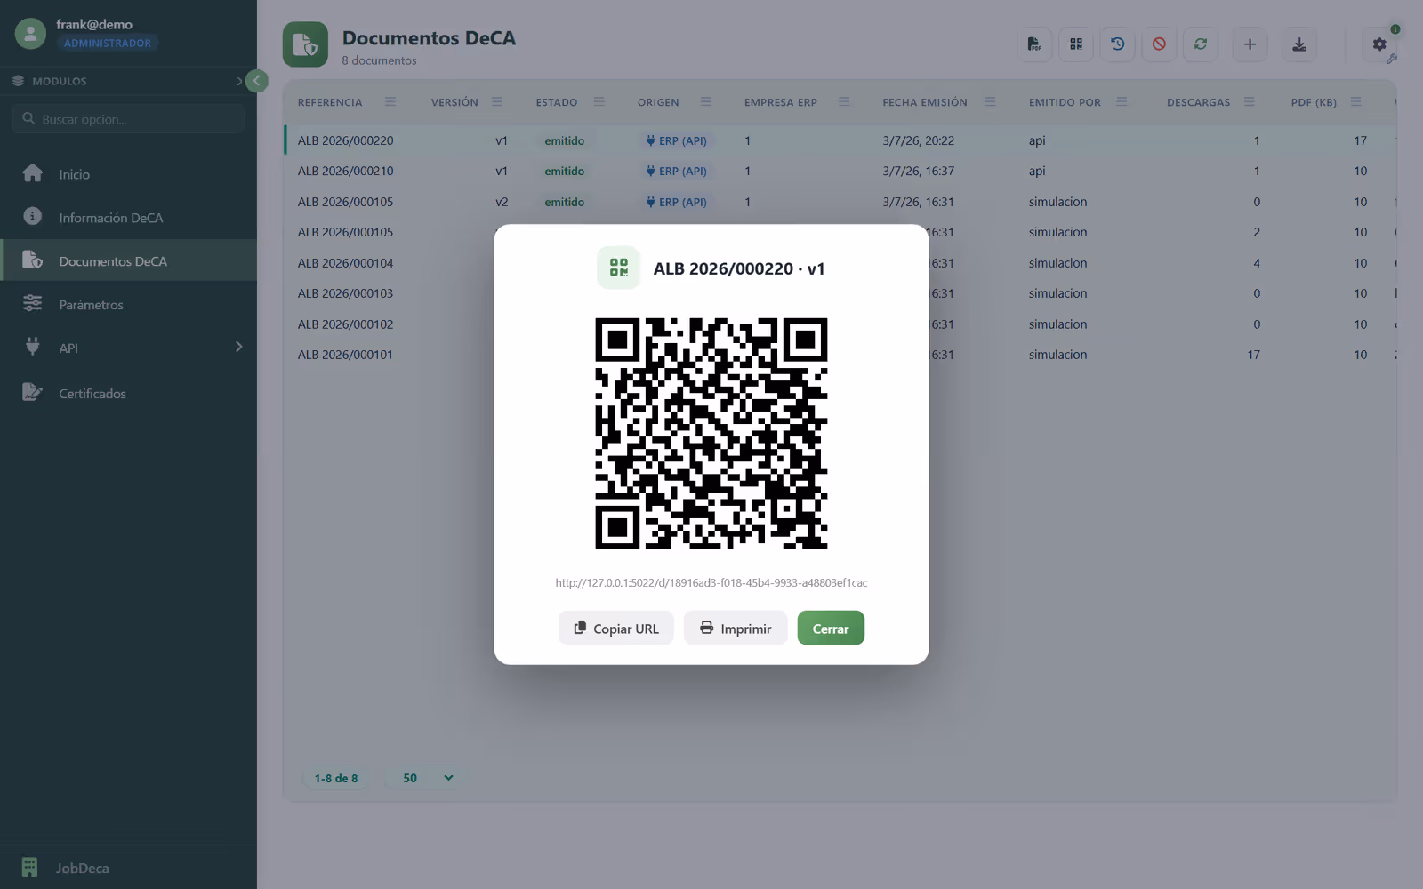Open PDF (KB) column menu icon
The height and width of the screenshot is (889, 1423).
coord(1355,102)
